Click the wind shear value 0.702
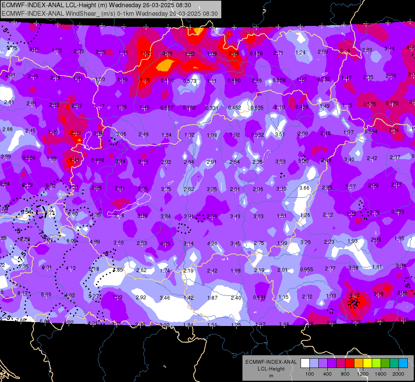Screen dimensions: 415x382 [189, 108]
